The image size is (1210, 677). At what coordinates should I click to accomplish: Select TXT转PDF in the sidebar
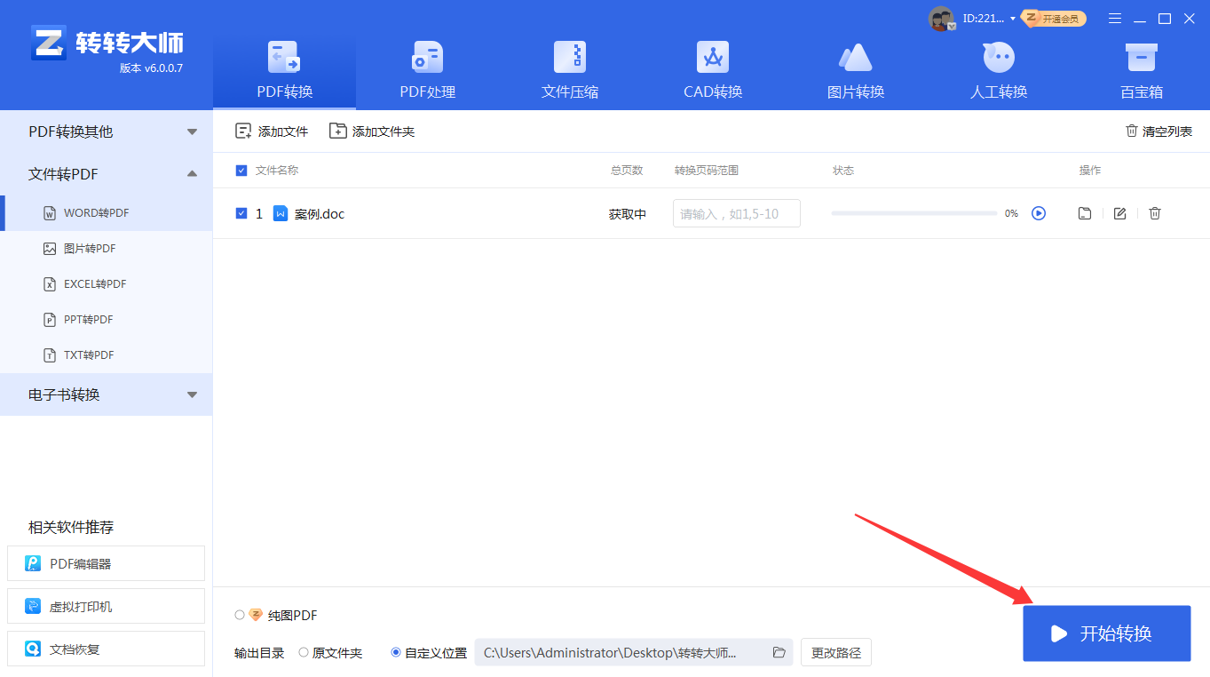(106, 355)
